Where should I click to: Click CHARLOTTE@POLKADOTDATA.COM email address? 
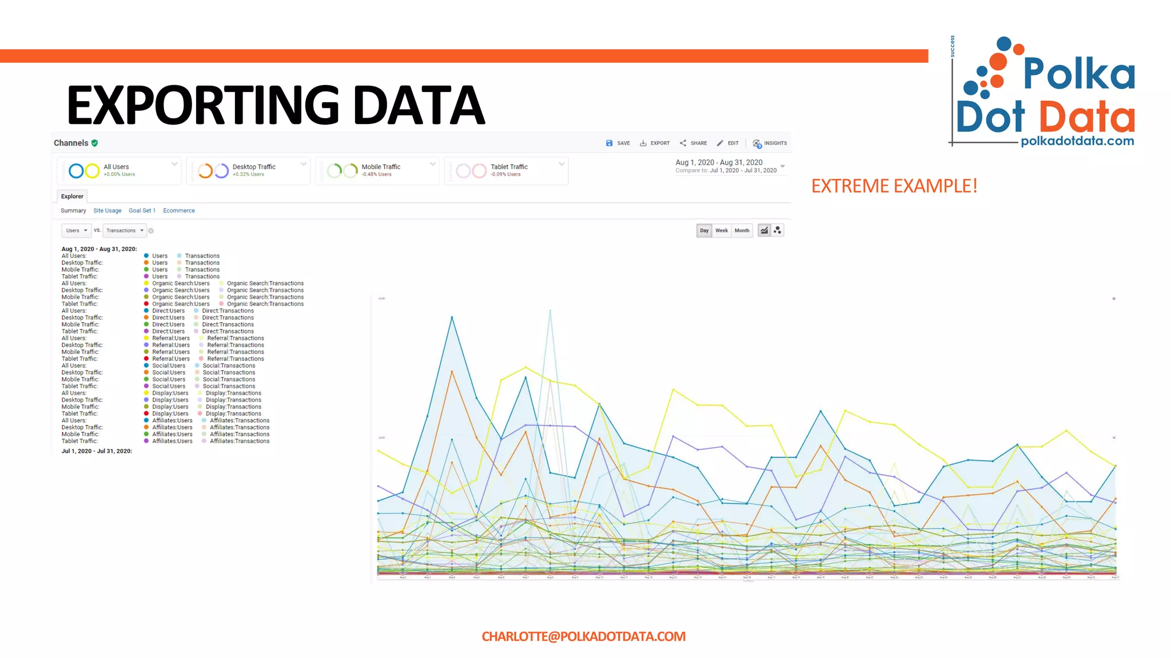(584, 636)
